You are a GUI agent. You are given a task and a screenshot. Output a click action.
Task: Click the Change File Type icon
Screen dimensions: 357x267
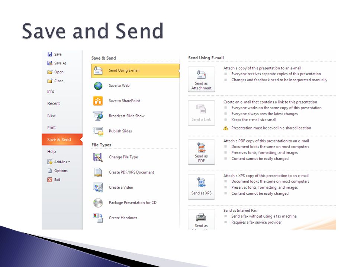(98, 157)
